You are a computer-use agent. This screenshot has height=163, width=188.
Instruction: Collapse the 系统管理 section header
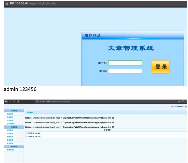click(x=14, y=146)
